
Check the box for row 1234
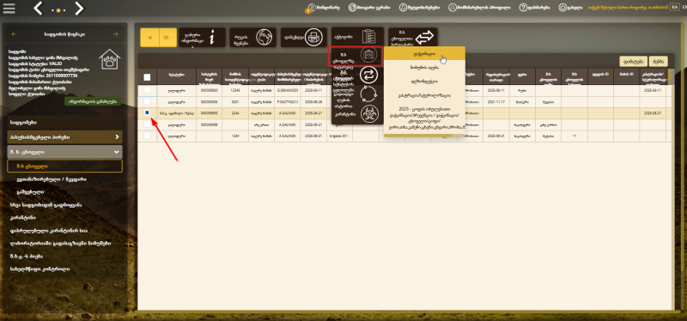[x=147, y=136]
